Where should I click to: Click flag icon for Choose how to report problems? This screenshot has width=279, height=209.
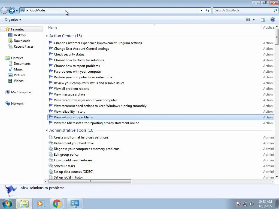[51, 66]
